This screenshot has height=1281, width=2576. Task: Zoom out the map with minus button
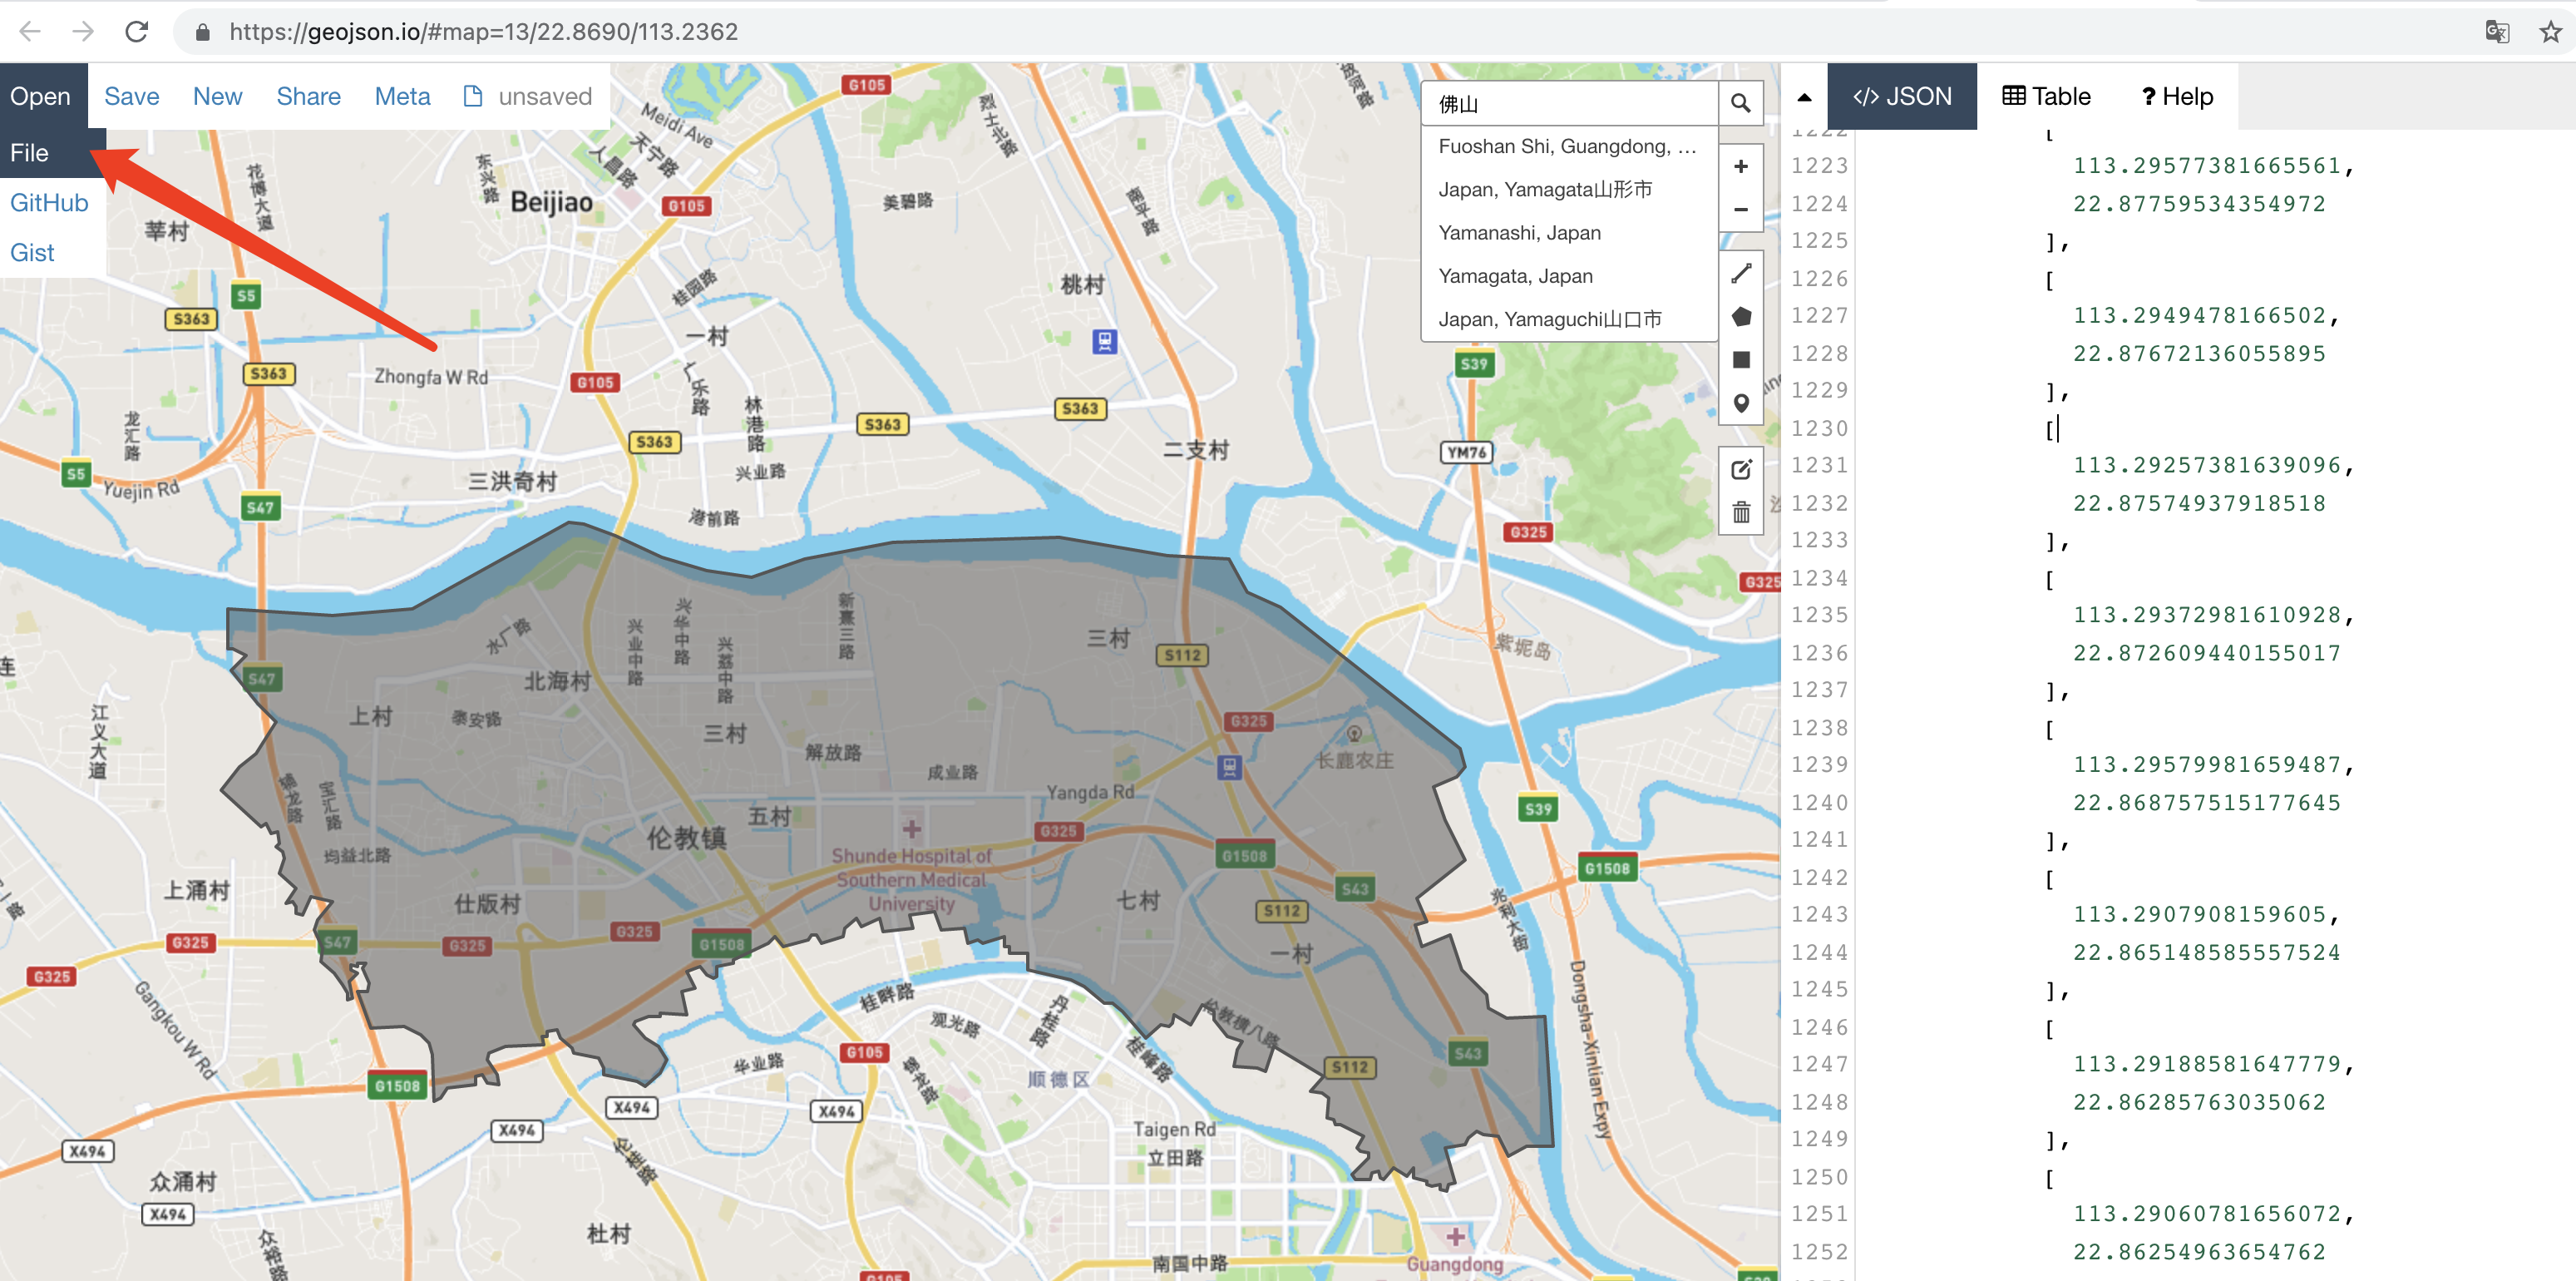(1740, 209)
